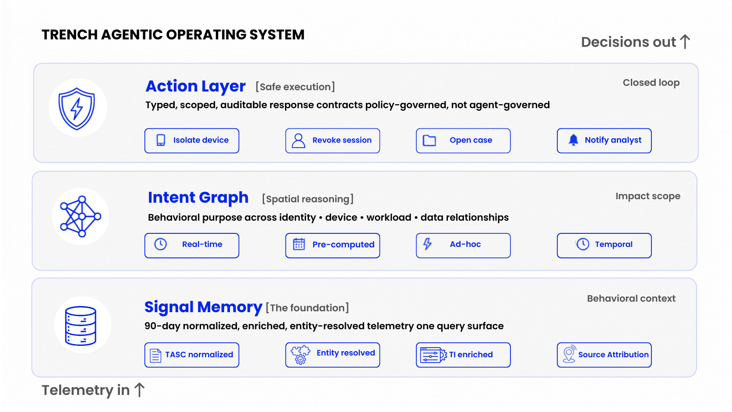Click the clock icon in Temporal

(583, 244)
